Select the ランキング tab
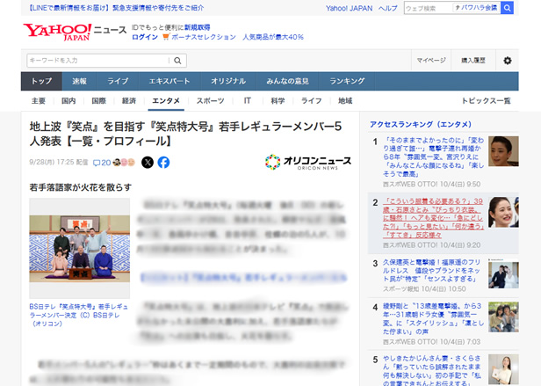Screen dimensions: 541x386 (x=347, y=81)
